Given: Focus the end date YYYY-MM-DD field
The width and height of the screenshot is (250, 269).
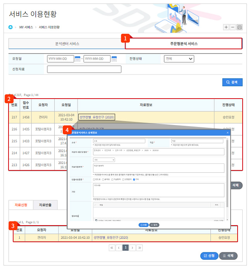Looking at the screenshot, I should 97,59.
